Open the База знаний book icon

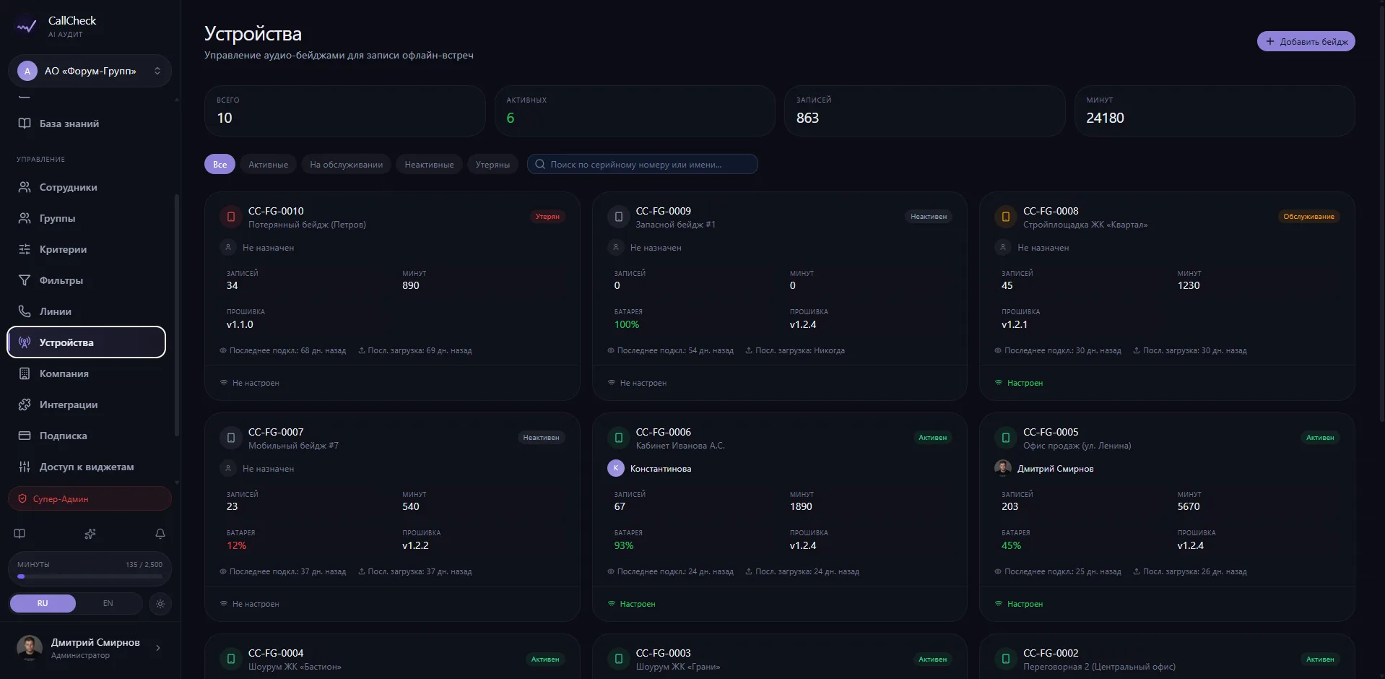(25, 124)
